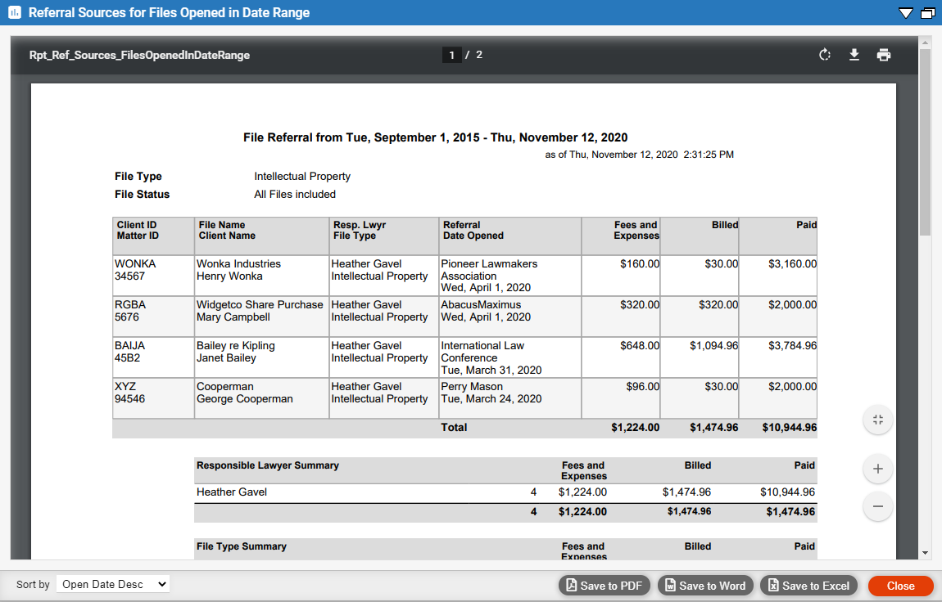
Task: Click the fit-to-page viewer button
Action: click(x=878, y=420)
